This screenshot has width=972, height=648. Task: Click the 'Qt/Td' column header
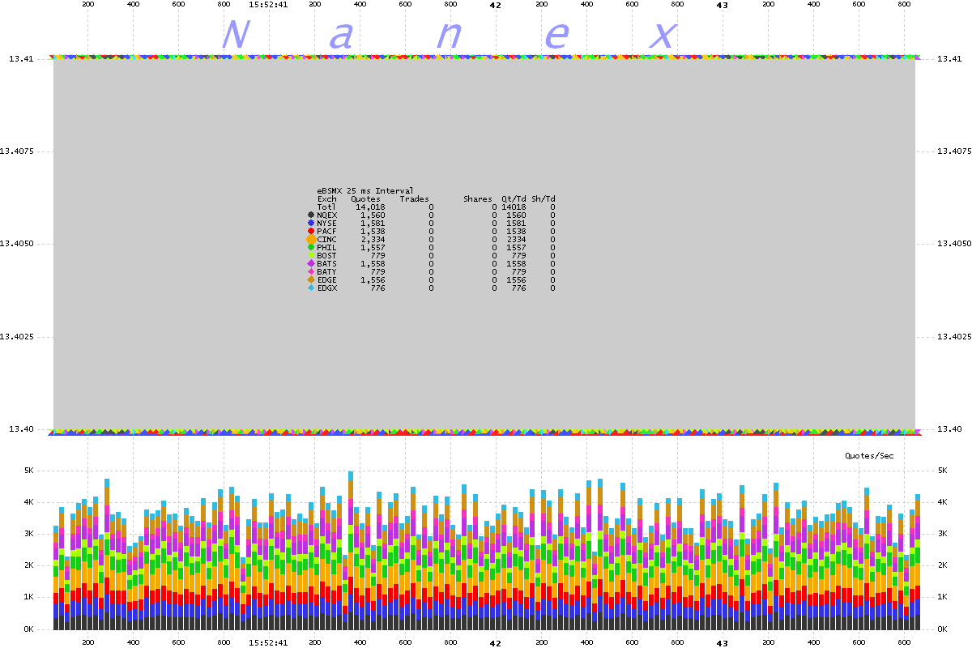[514, 198]
